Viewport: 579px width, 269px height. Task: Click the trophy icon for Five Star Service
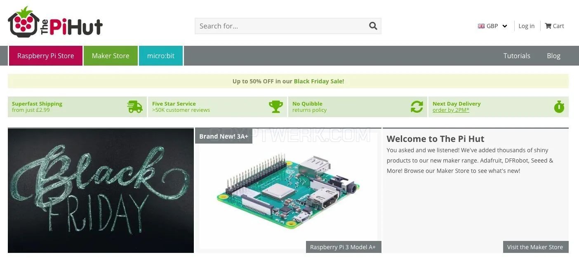coord(276,107)
